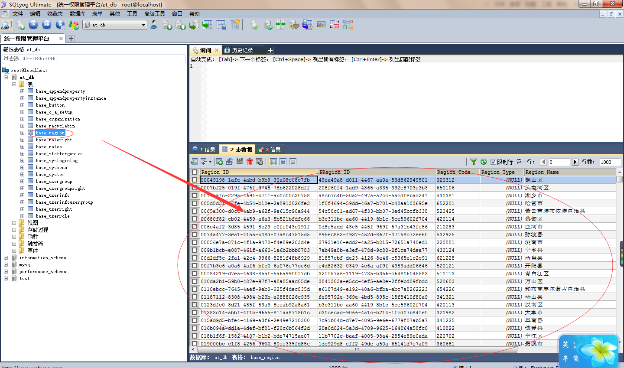This screenshot has width=624, height=368.
Task: Expand the base_userinfo table node
Action: pos(22,195)
